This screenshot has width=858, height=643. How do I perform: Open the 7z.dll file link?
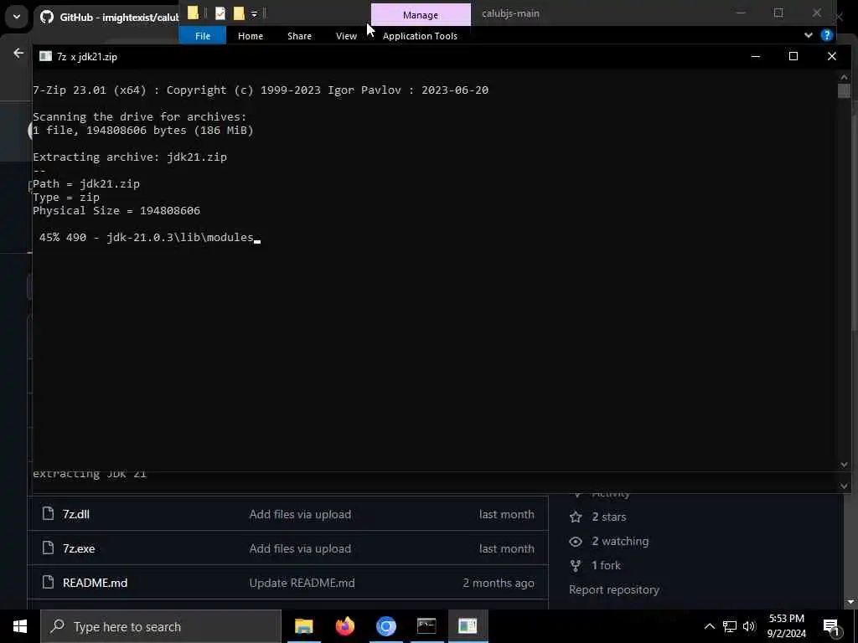pyautogui.click(x=76, y=514)
